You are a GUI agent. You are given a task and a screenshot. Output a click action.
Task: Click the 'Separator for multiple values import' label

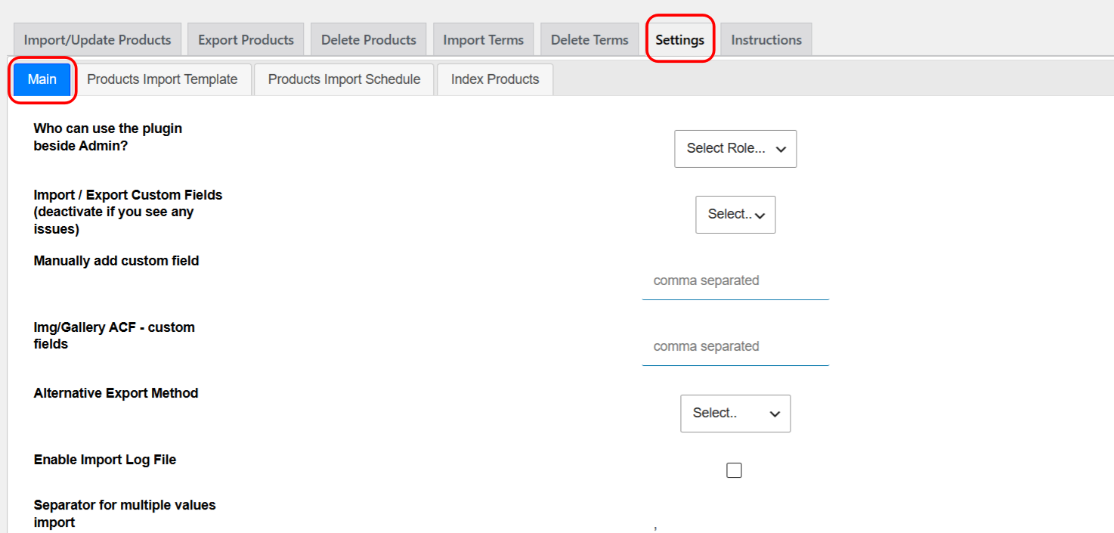click(125, 513)
